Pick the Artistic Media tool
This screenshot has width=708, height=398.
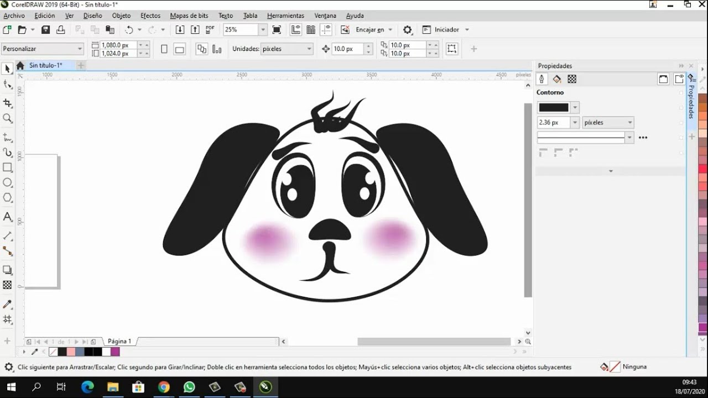(x=8, y=152)
